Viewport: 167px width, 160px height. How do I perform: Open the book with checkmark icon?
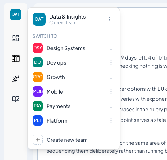pos(16,99)
